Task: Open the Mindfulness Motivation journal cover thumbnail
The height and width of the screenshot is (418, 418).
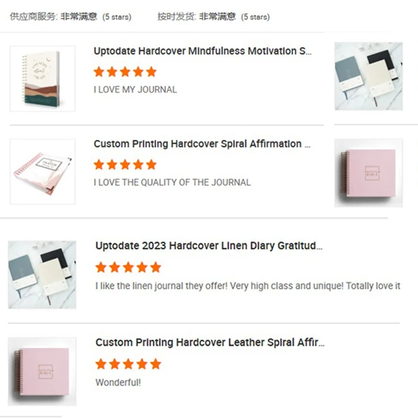Action: [42, 78]
